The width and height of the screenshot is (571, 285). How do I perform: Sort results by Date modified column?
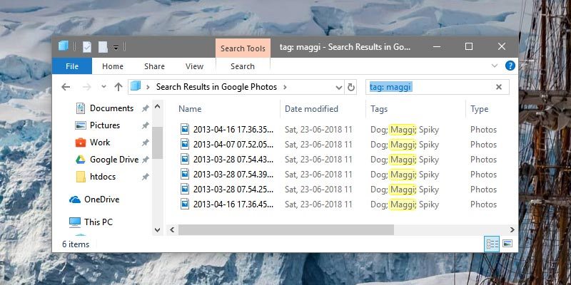[311, 109]
